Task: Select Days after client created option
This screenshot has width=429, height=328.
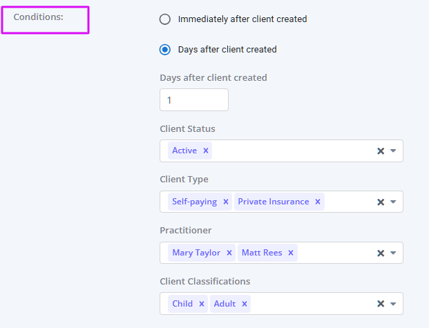Action: (x=165, y=50)
